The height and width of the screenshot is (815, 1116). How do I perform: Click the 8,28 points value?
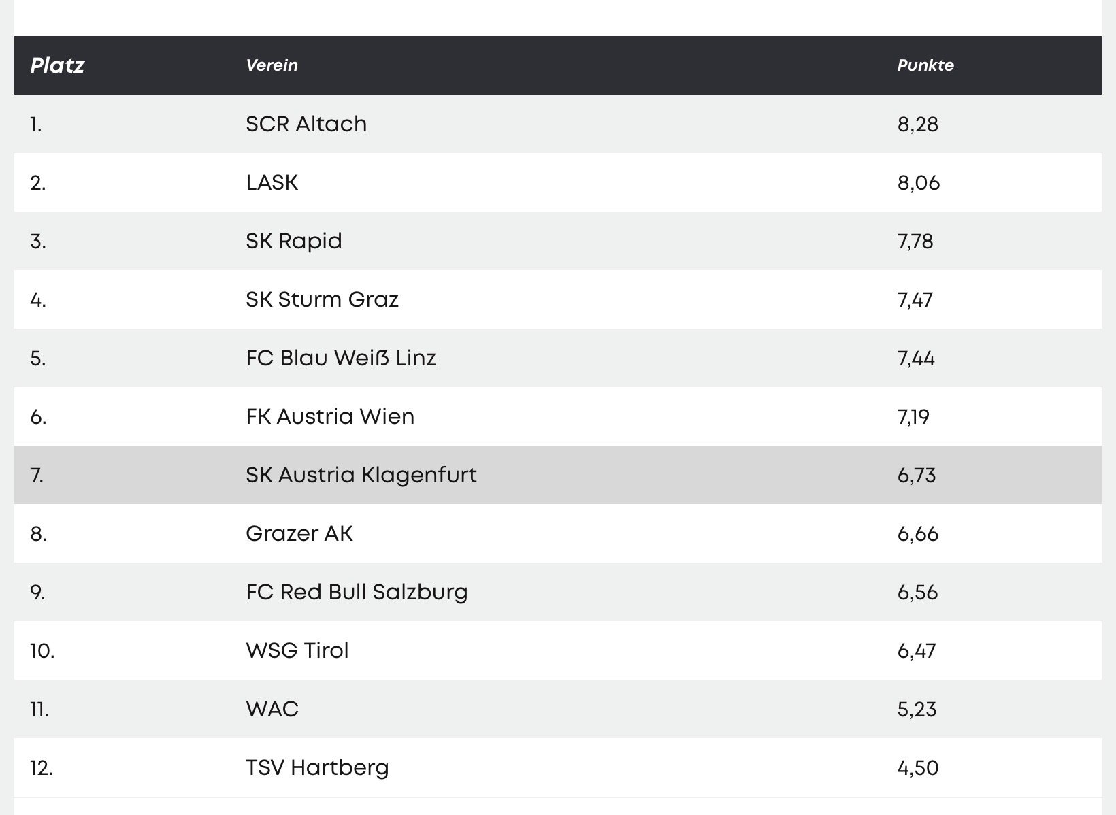[x=917, y=124]
